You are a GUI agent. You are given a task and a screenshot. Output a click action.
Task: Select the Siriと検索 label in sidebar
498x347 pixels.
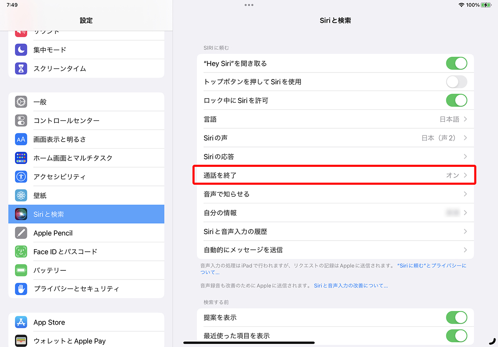click(x=49, y=214)
